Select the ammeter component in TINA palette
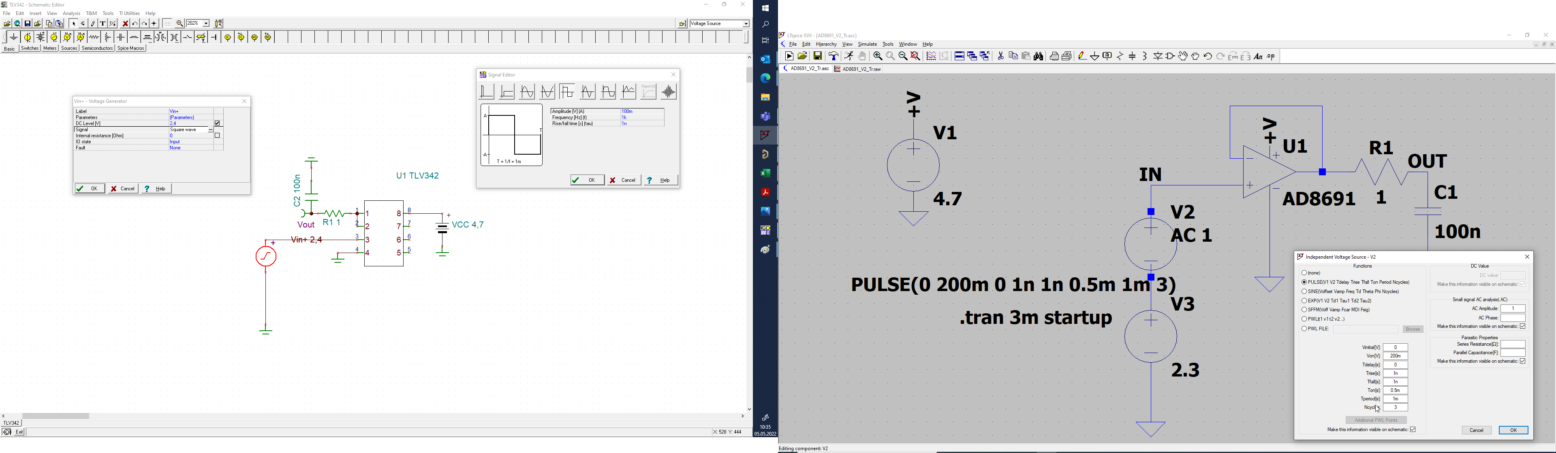Viewport: 1556px width, 453px height. click(80, 37)
